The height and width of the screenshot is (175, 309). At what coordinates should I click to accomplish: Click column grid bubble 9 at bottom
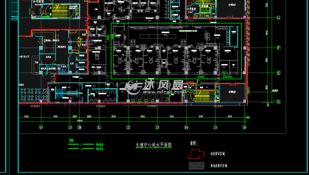coord(41,127)
